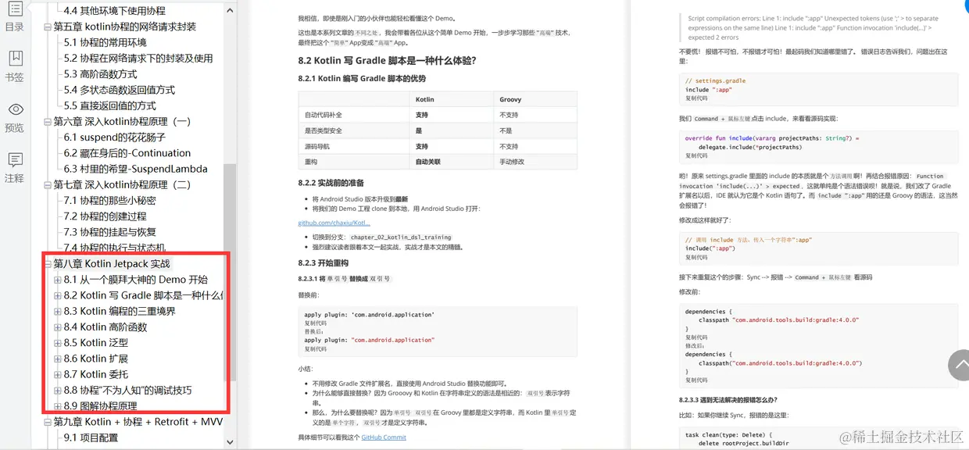Expand the 8.2 Kotlin 写 Gradle 脚本 entry
969x450 pixels.
tap(58, 295)
